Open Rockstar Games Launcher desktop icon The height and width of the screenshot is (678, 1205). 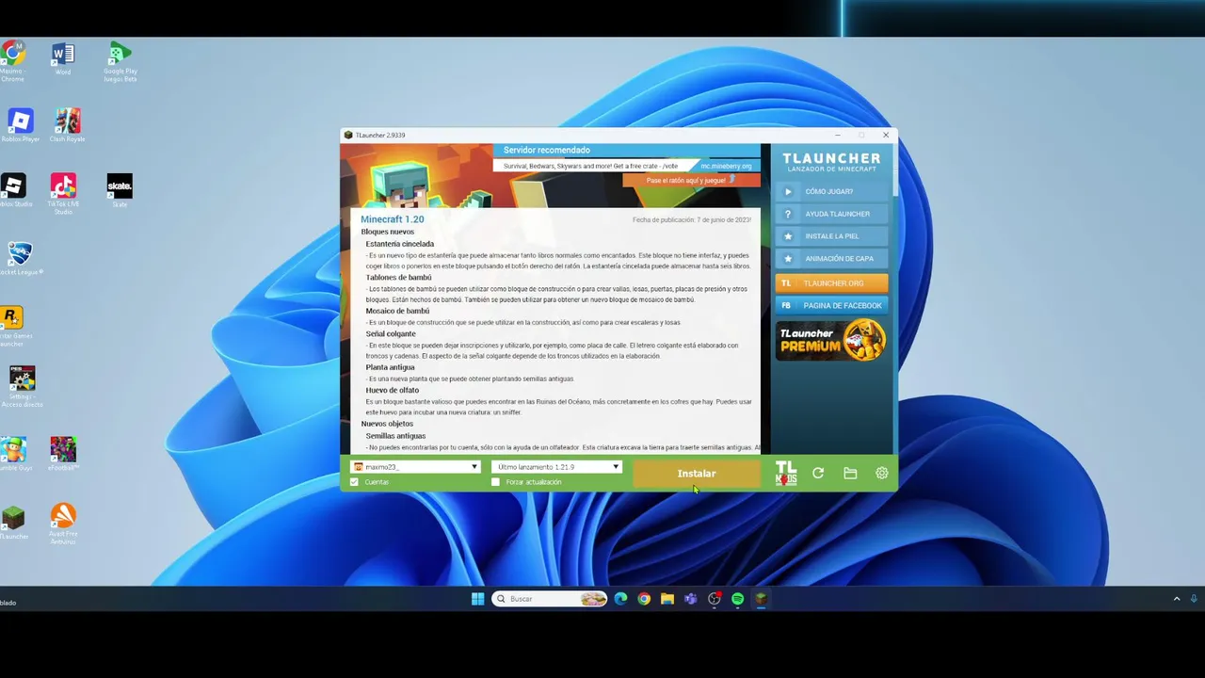pyautogui.click(x=12, y=327)
